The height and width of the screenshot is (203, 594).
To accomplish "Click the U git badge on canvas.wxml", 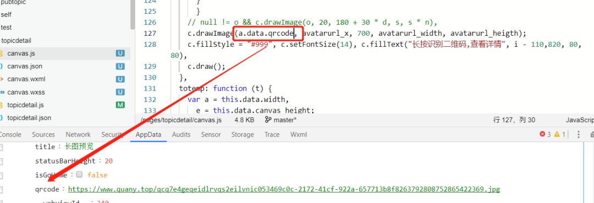I will (x=120, y=79).
